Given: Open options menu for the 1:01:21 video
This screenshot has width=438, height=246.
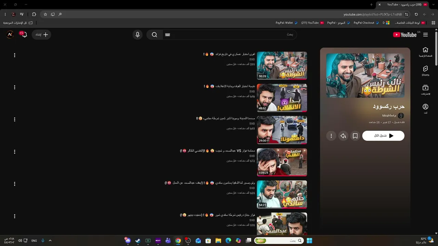Looking at the screenshot, I should [x=14, y=151].
